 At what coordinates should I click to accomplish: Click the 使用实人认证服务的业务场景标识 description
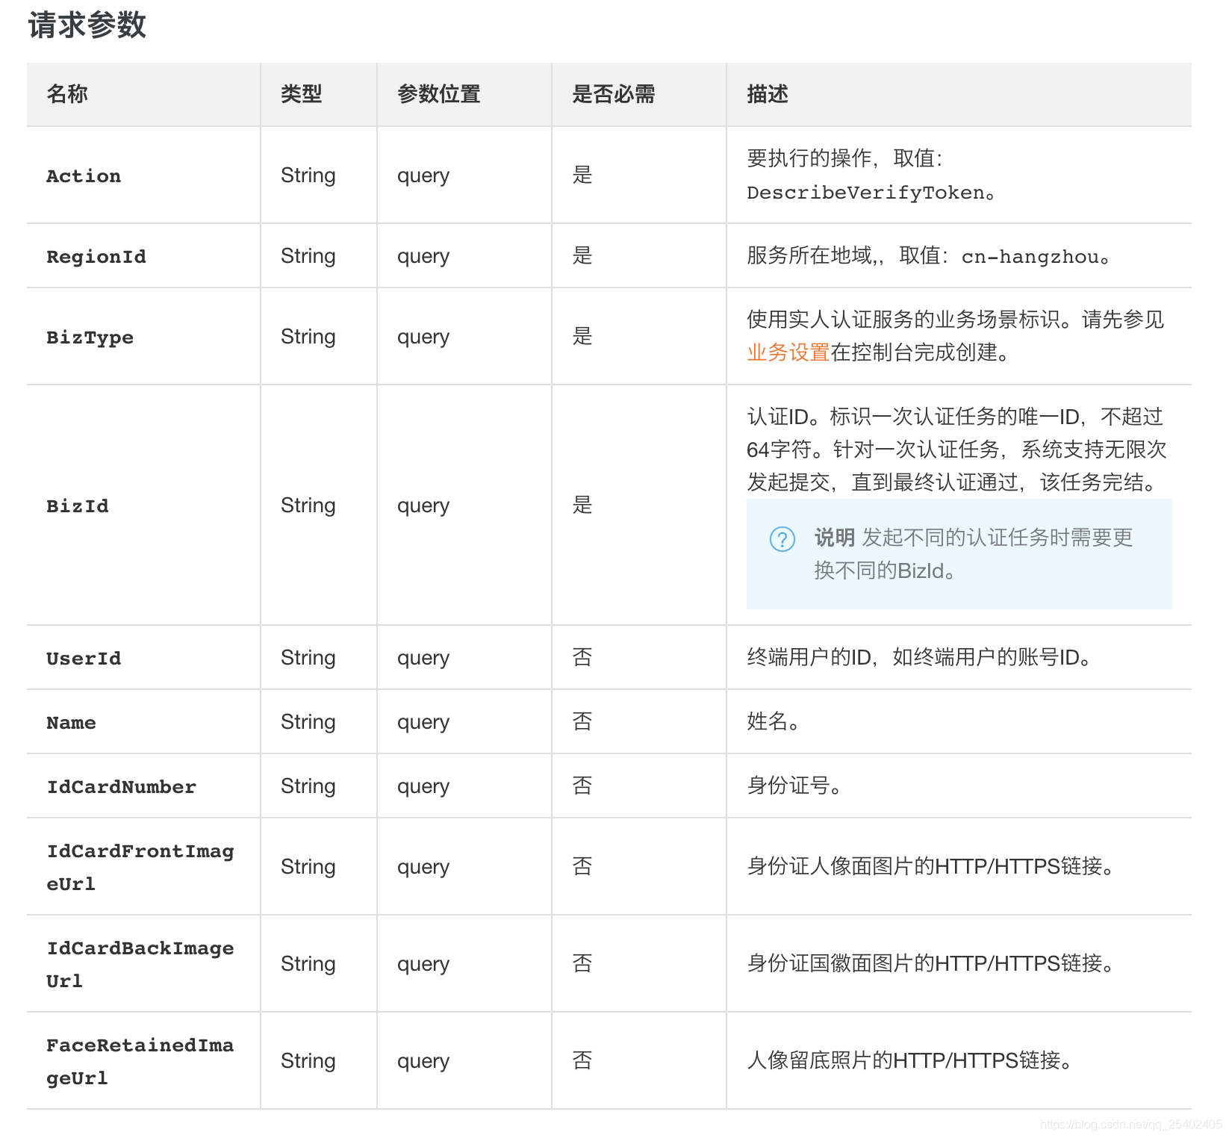956,336
